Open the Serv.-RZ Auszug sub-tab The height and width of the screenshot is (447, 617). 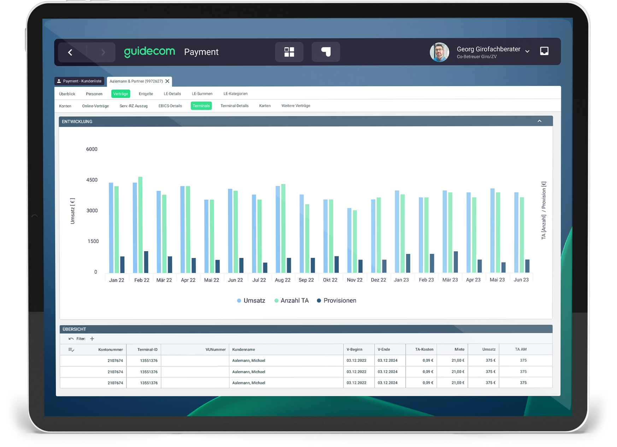(x=134, y=106)
